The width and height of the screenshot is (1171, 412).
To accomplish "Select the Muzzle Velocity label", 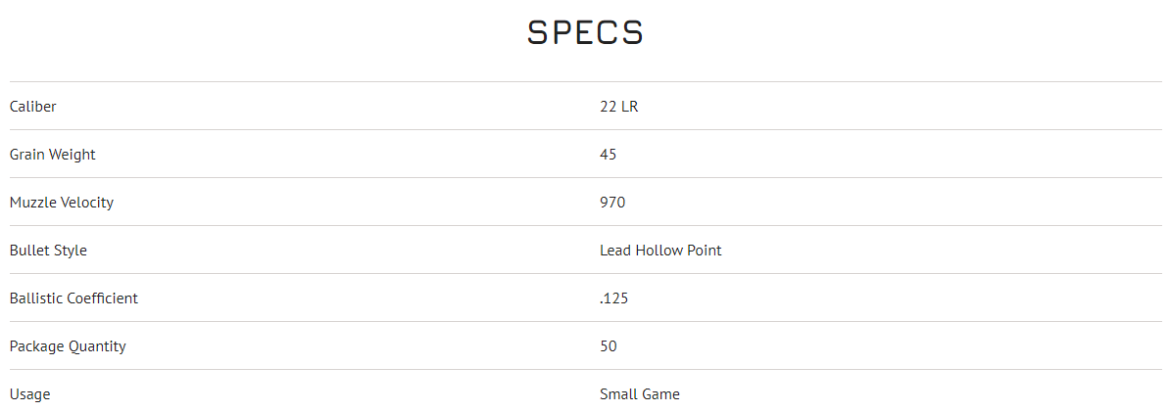I will pos(62,202).
